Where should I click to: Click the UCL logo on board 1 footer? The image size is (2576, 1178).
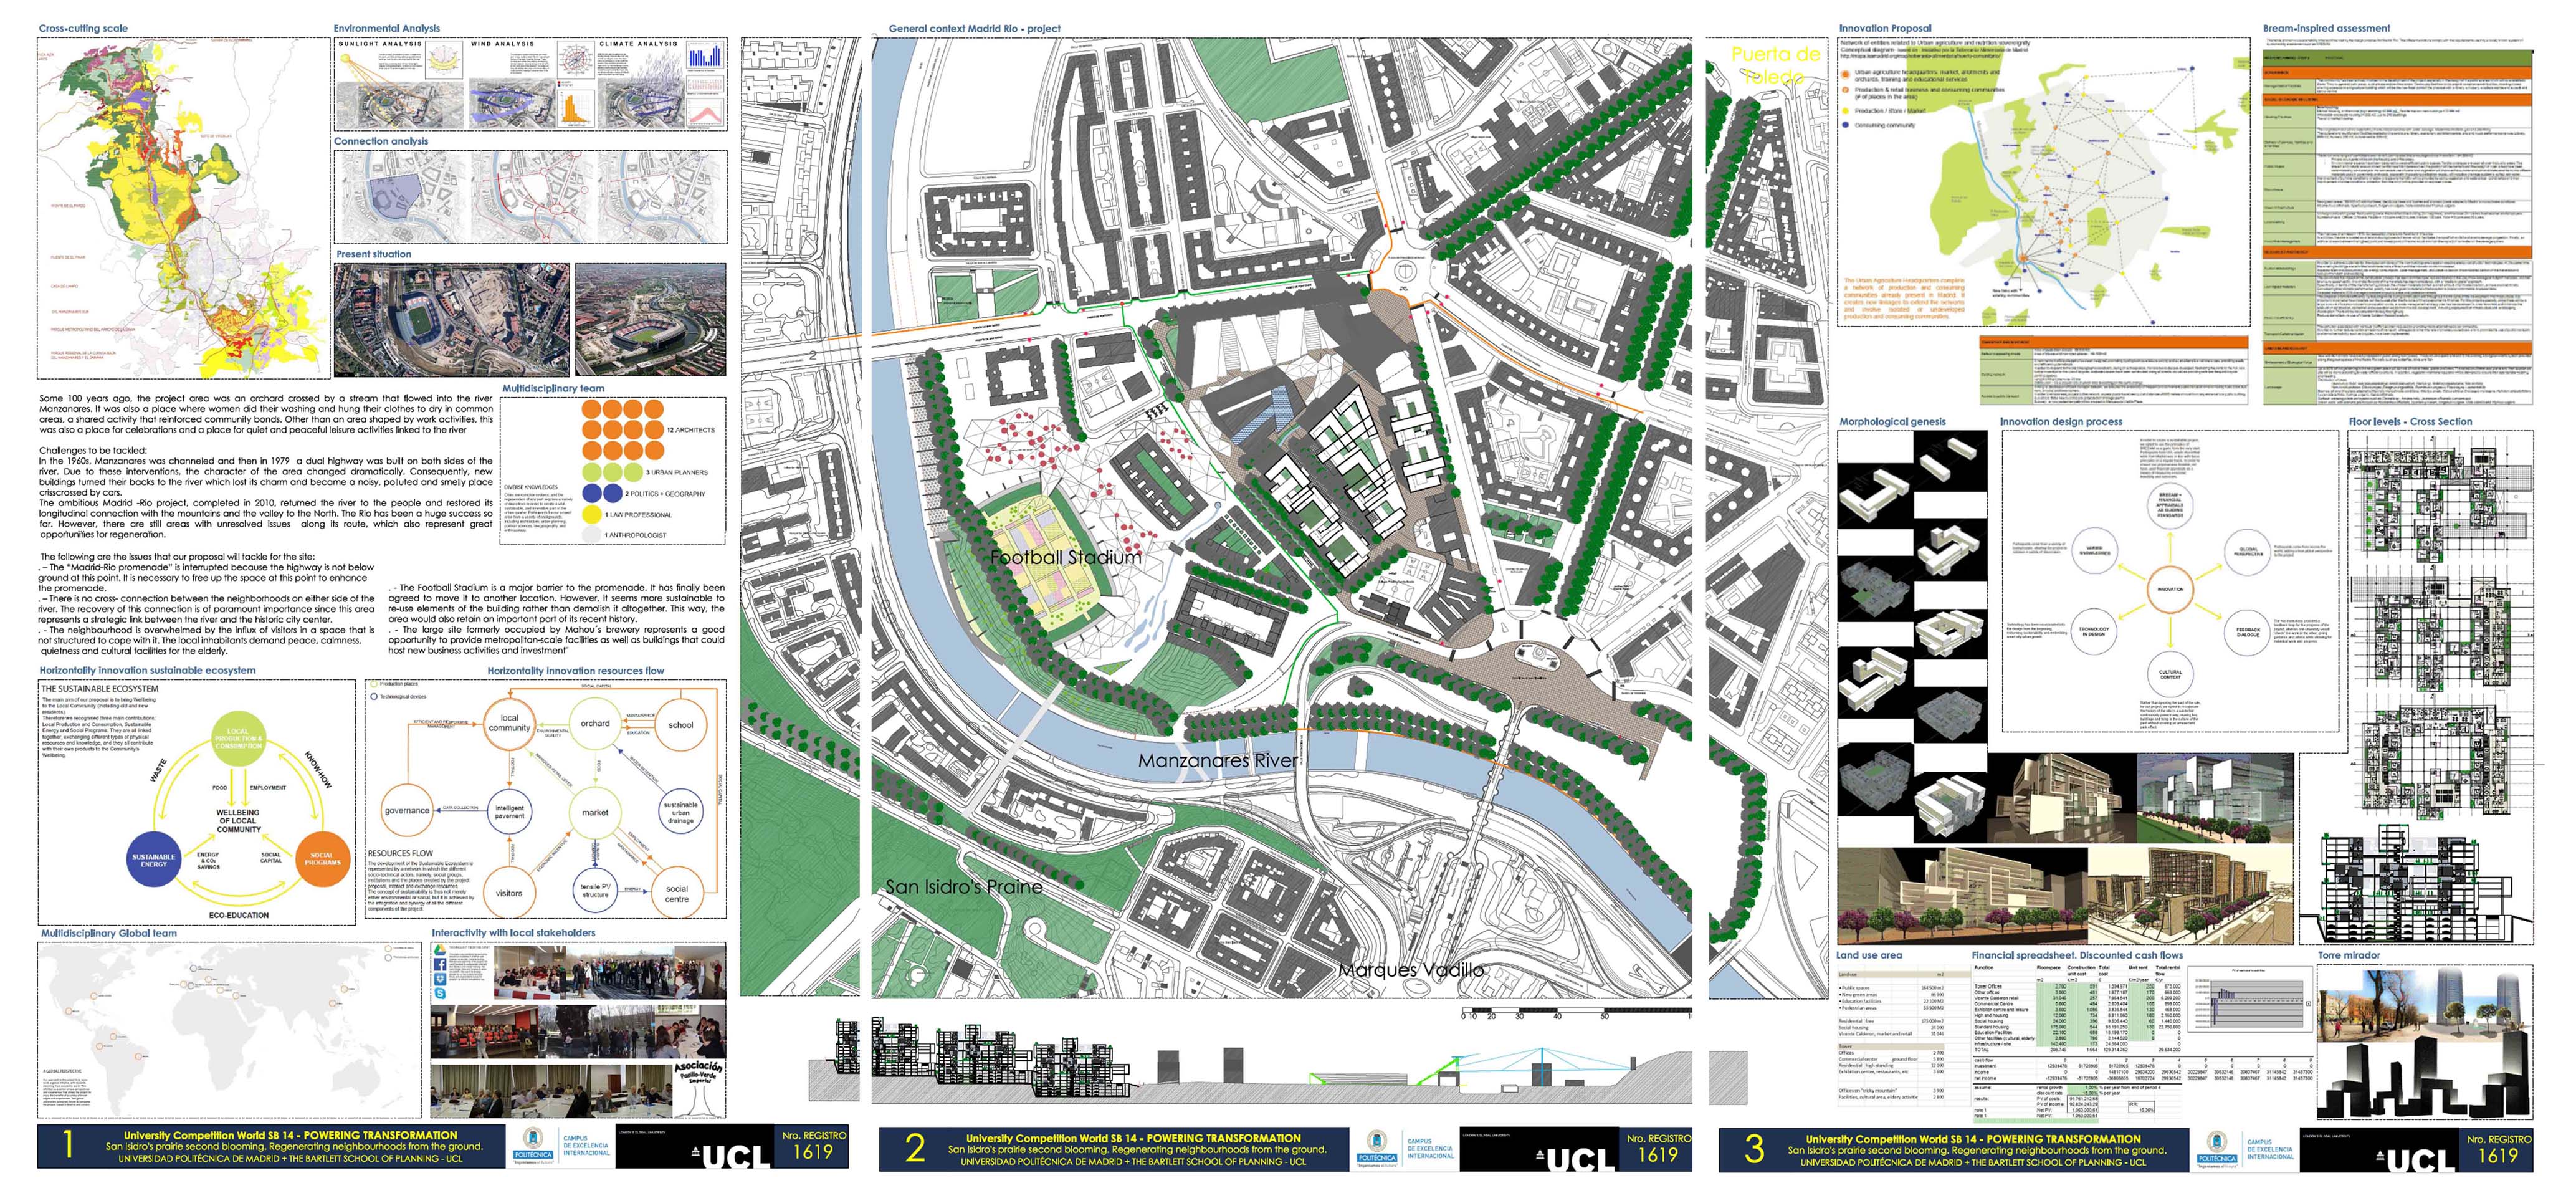[737, 1156]
